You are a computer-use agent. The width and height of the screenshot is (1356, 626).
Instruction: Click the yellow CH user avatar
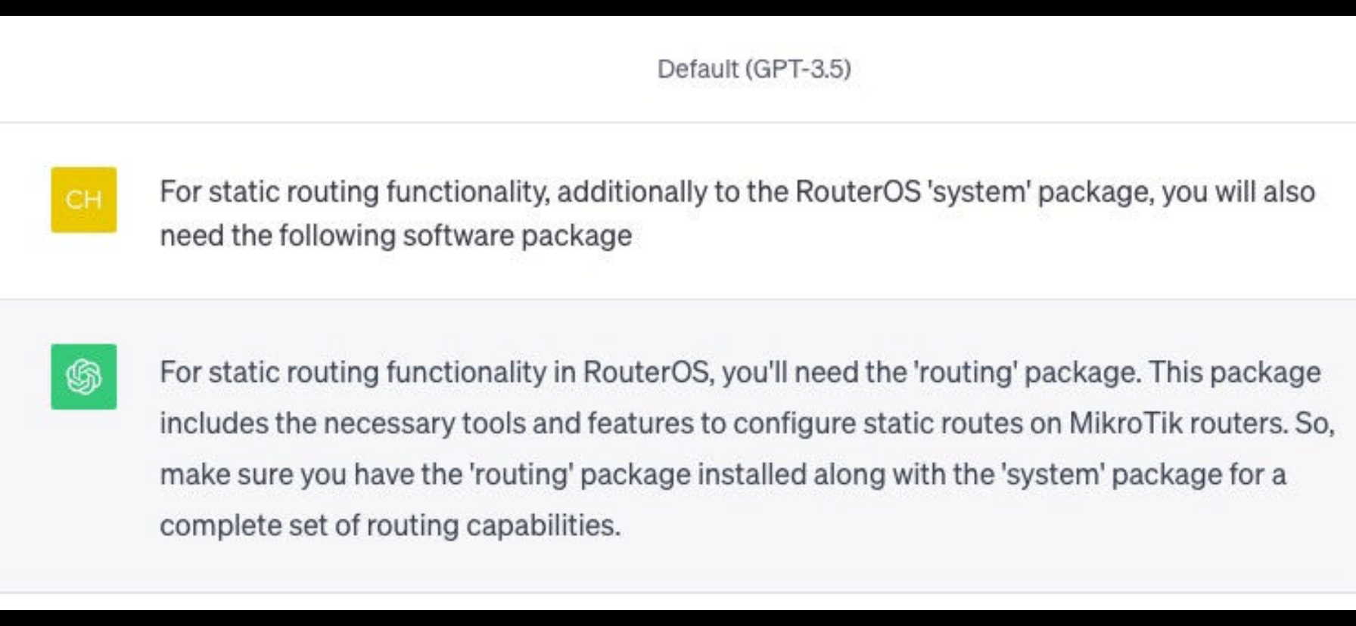pos(83,200)
